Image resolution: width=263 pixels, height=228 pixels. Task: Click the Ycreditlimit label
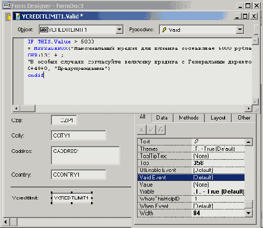pyautogui.click(x=25, y=198)
